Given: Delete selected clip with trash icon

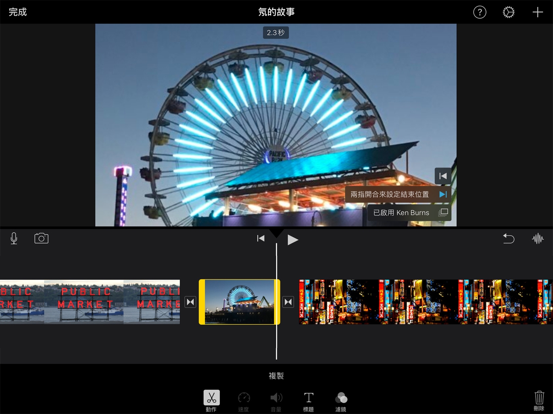Looking at the screenshot, I should 539,400.
